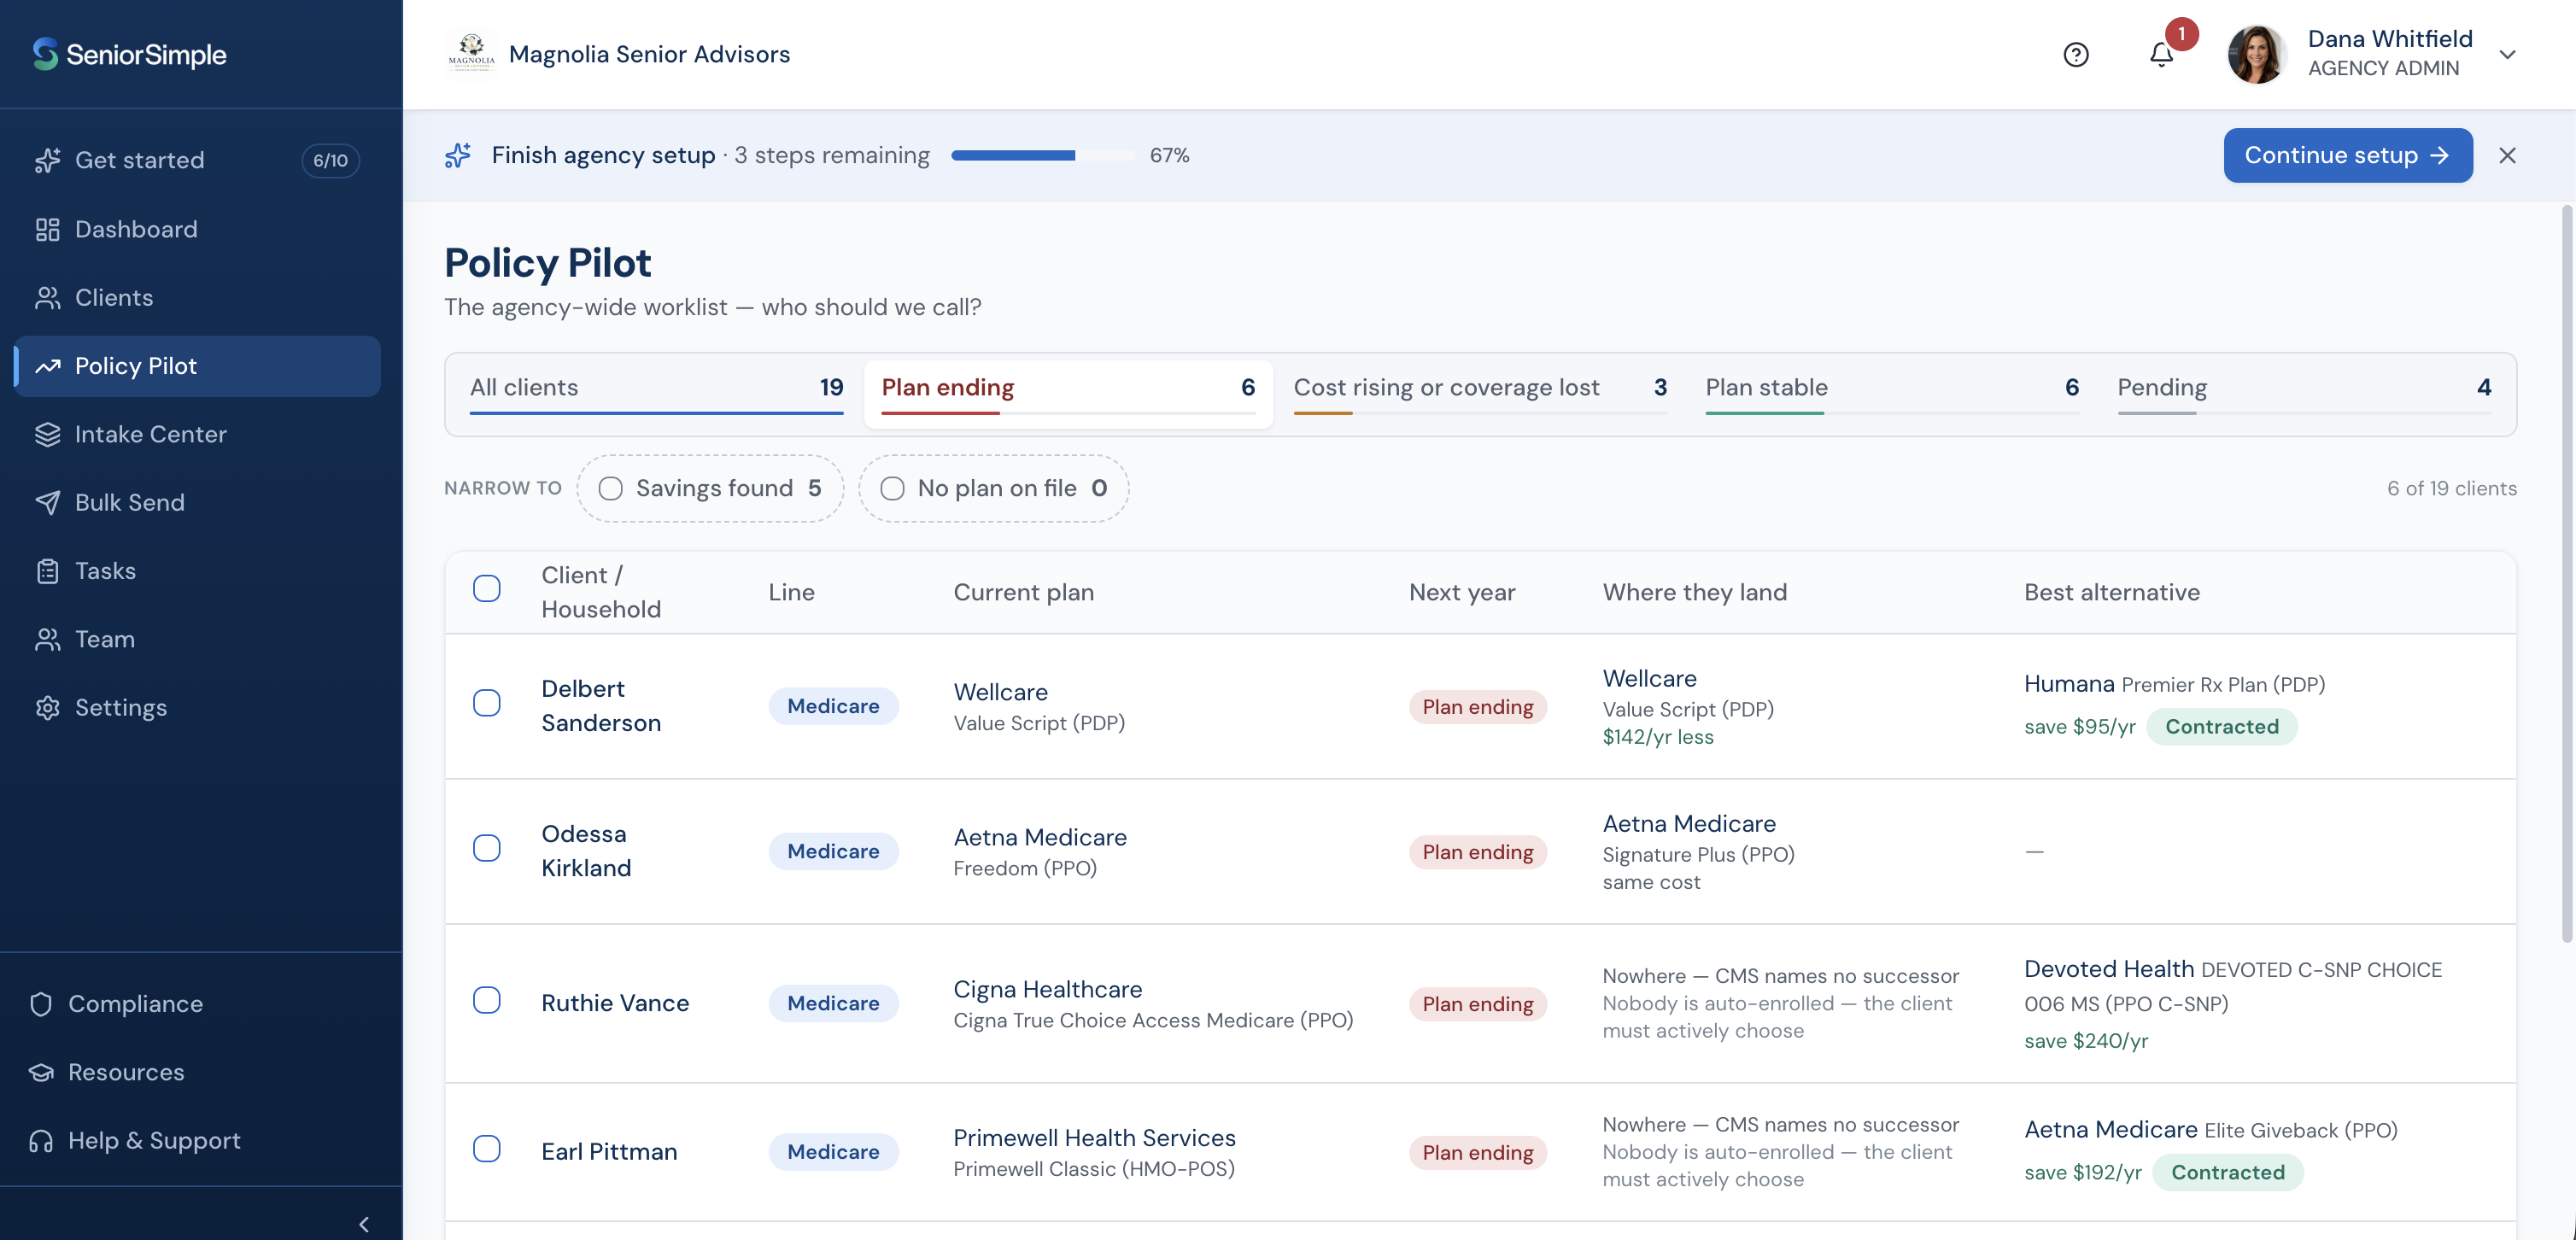Open Ruthie Vance's client record
Screen dimensions: 2576x1240
coord(615,1003)
